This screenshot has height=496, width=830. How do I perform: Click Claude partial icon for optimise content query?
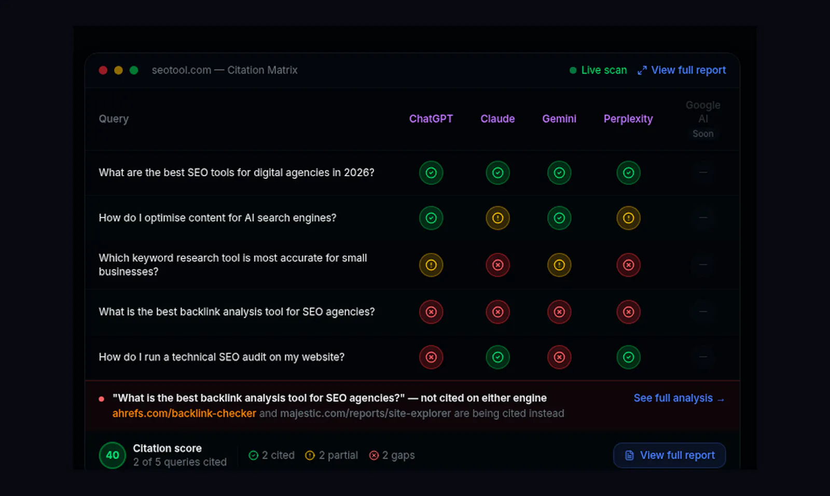(497, 218)
